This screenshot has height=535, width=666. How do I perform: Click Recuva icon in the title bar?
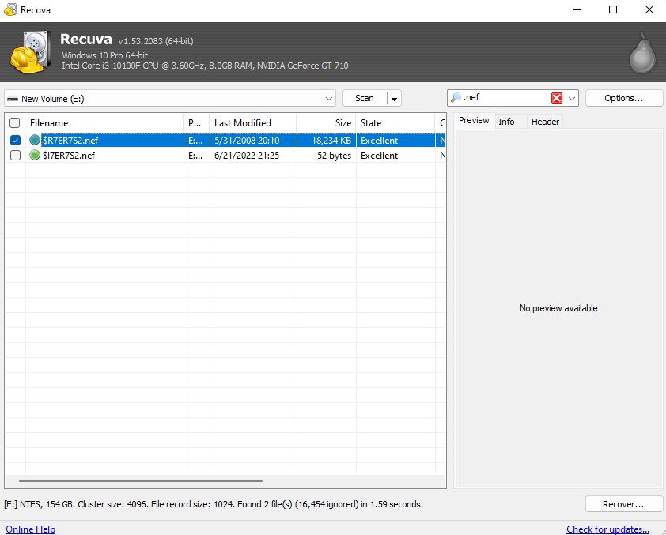pyautogui.click(x=9, y=10)
